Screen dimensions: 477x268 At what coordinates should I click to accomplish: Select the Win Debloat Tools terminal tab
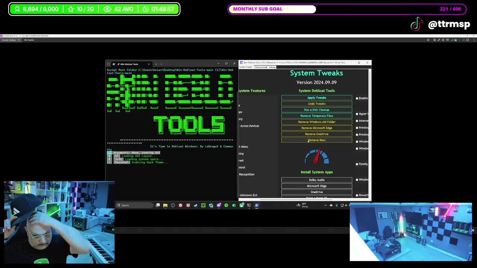pos(129,64)
